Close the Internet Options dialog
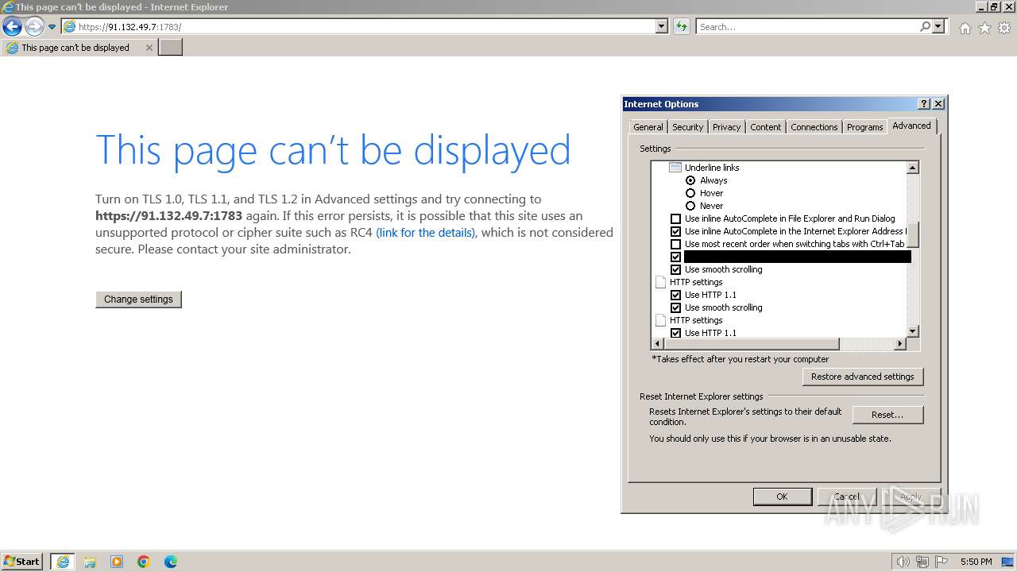 coord(938,104)
